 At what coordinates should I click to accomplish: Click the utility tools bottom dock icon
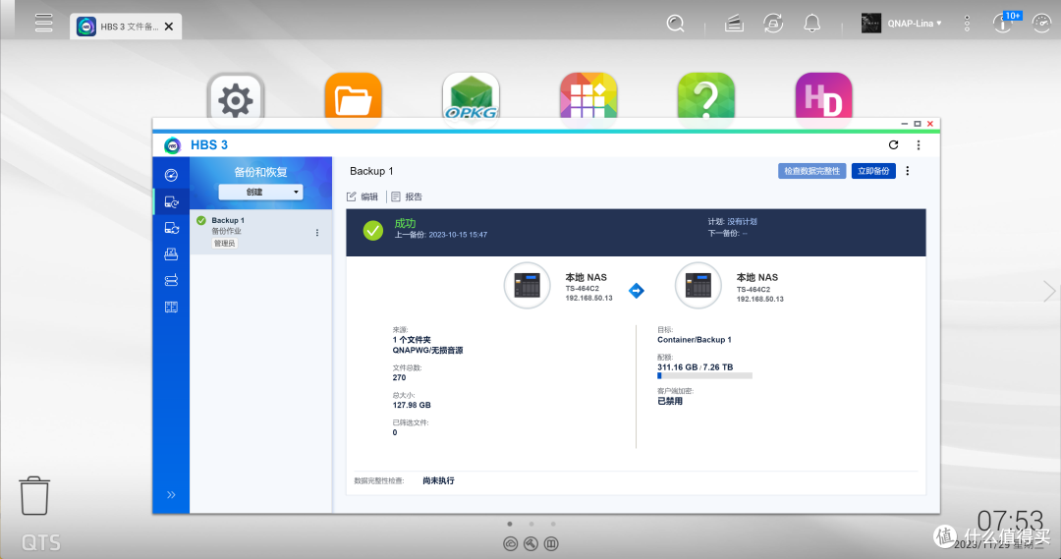[x=531, y=543]
